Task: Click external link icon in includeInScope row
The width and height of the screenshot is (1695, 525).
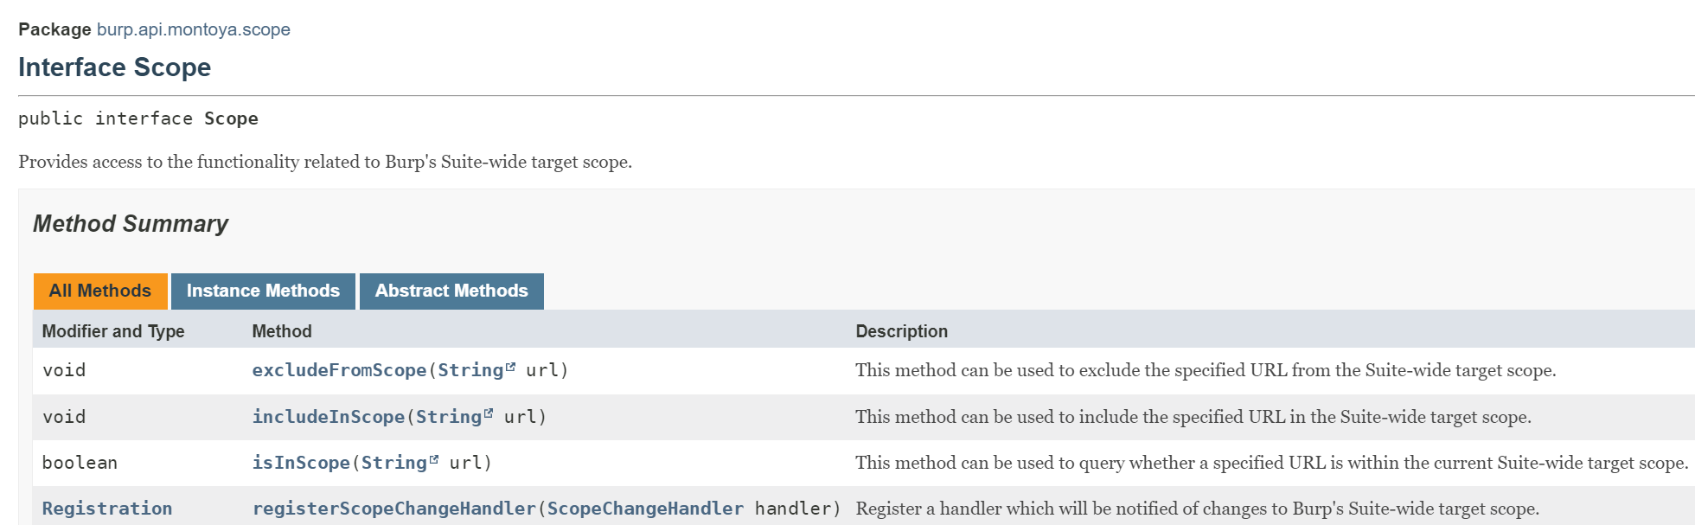Action: point(489,413)
